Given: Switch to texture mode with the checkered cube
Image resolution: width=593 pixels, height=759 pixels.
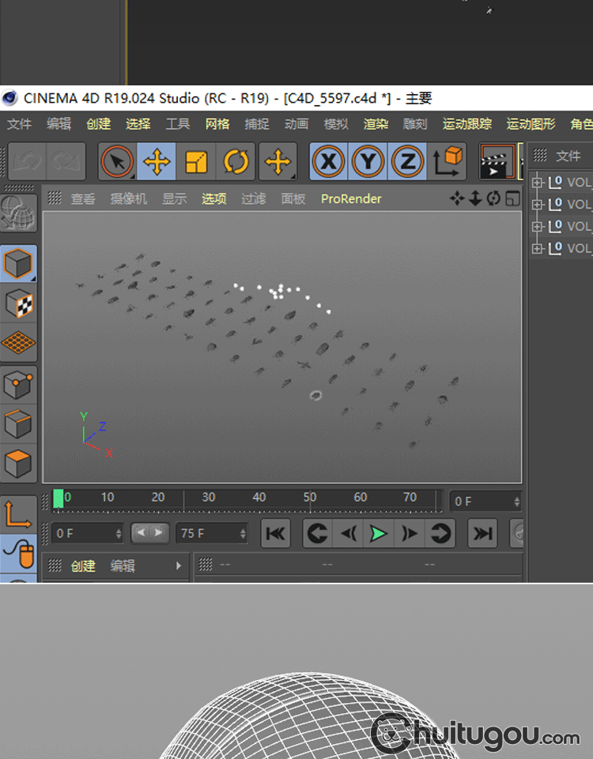Looking at the screenshot, I should coord(18,303).
